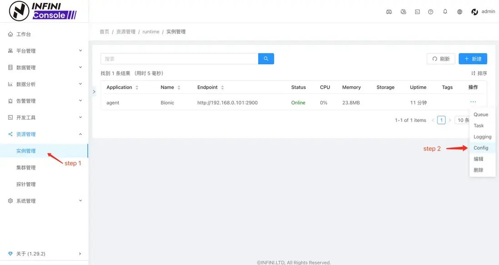
Task: Click the 刷新 refresh button
Action: click(441, 59)
